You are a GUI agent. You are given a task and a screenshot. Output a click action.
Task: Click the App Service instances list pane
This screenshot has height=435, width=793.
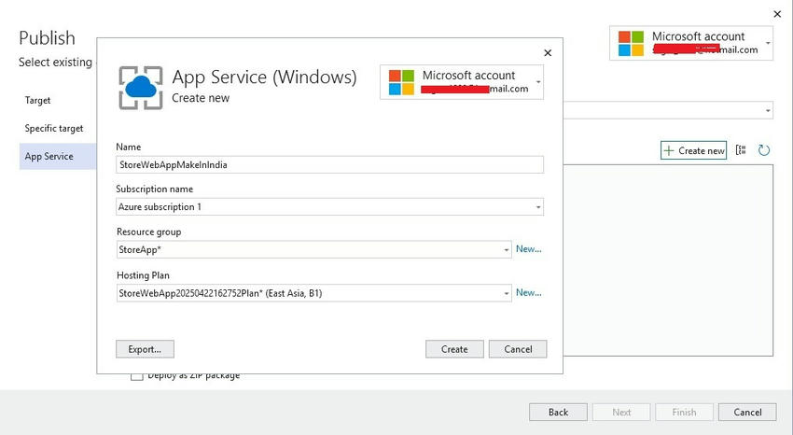coord(668,260)
